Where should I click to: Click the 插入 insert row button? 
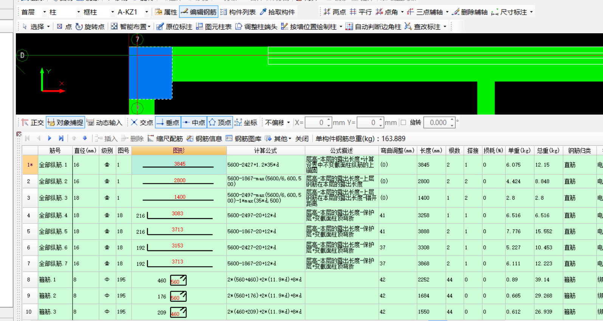106,139
